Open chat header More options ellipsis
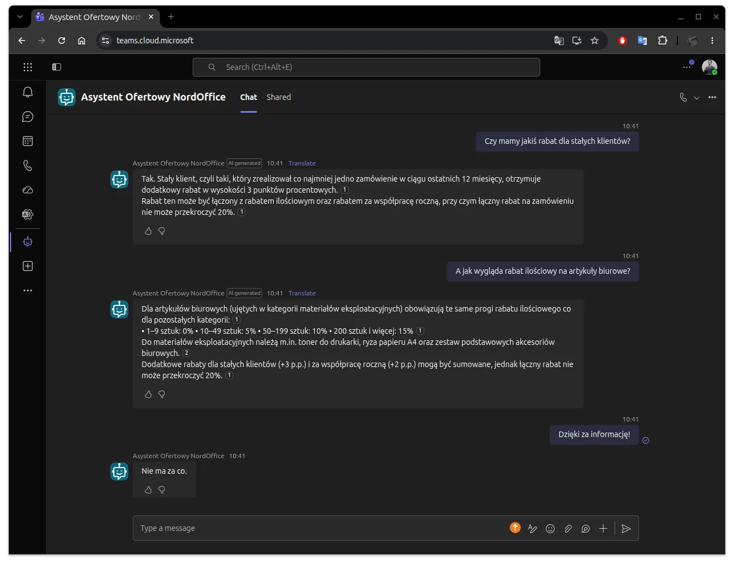Screen dimensions: 734x572 click(712, 97)
